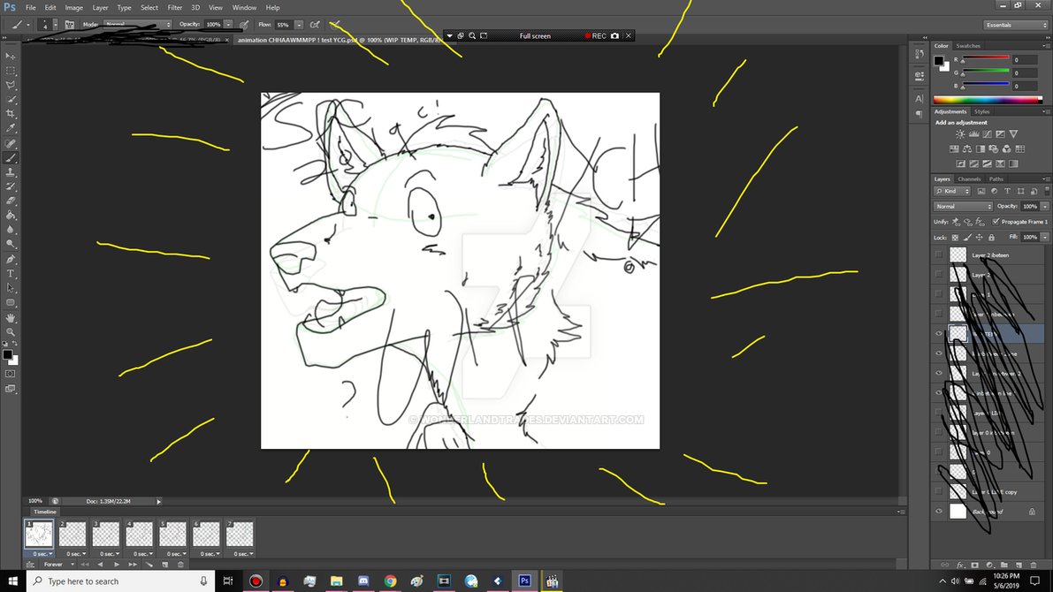Screen dimensions: 1053x592
Task: Open the Filter menu
Action: point(174,7)
